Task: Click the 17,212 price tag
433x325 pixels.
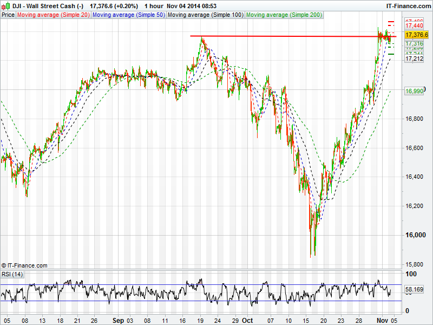Action: point(414,58)
